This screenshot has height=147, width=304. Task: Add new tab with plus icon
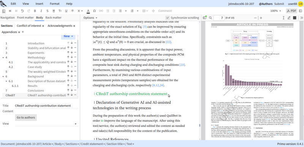point(23,32)
